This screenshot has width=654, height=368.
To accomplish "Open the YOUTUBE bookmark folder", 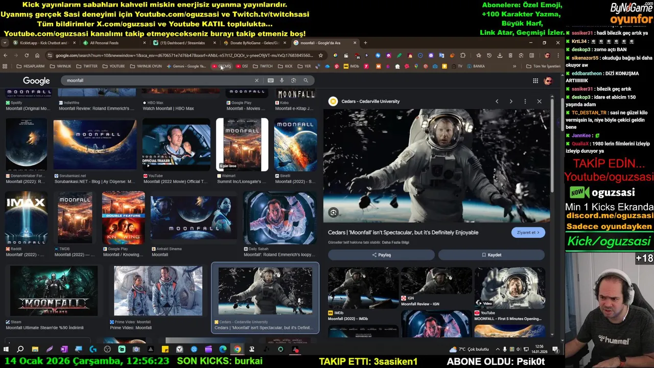I will coord(113,66).
